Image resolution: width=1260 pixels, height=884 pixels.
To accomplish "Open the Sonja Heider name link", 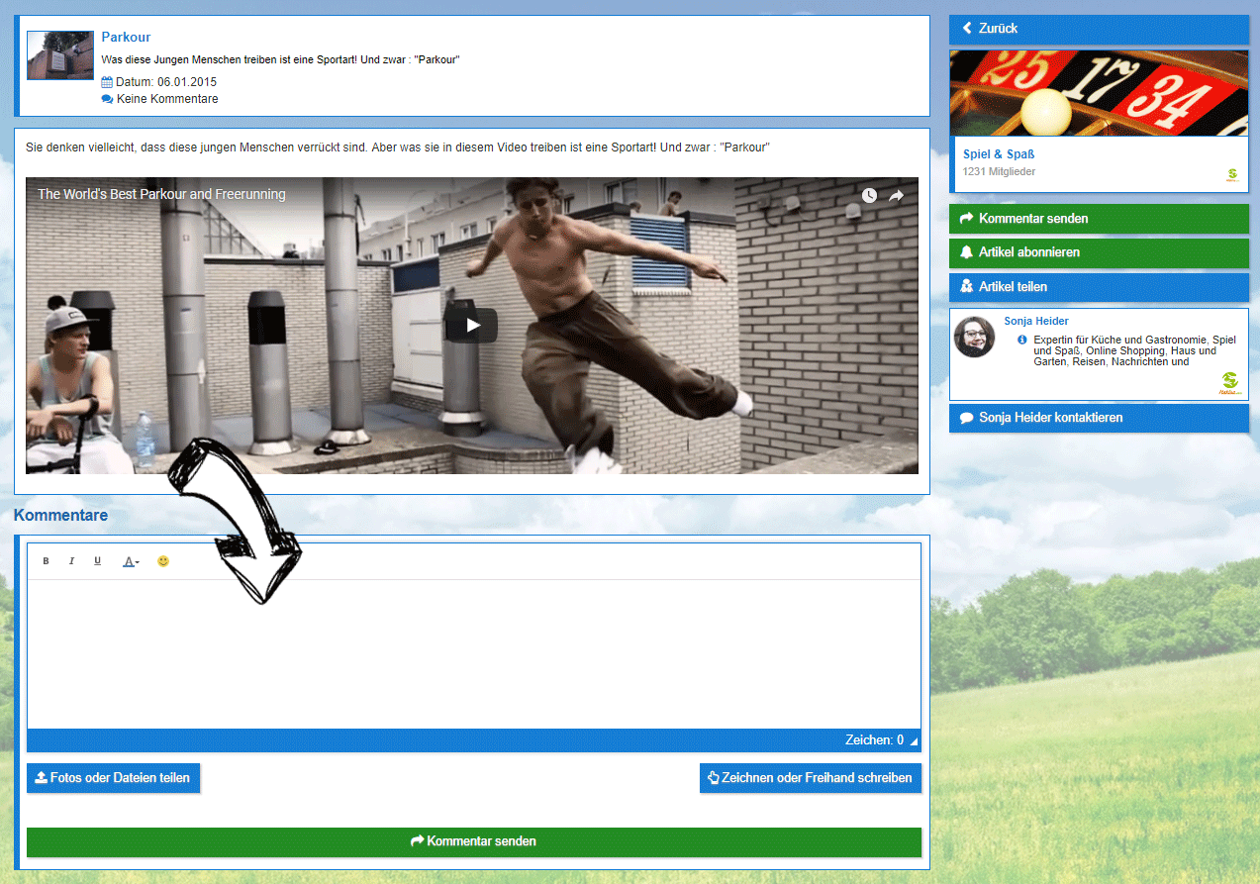I will coord(1036,321).
